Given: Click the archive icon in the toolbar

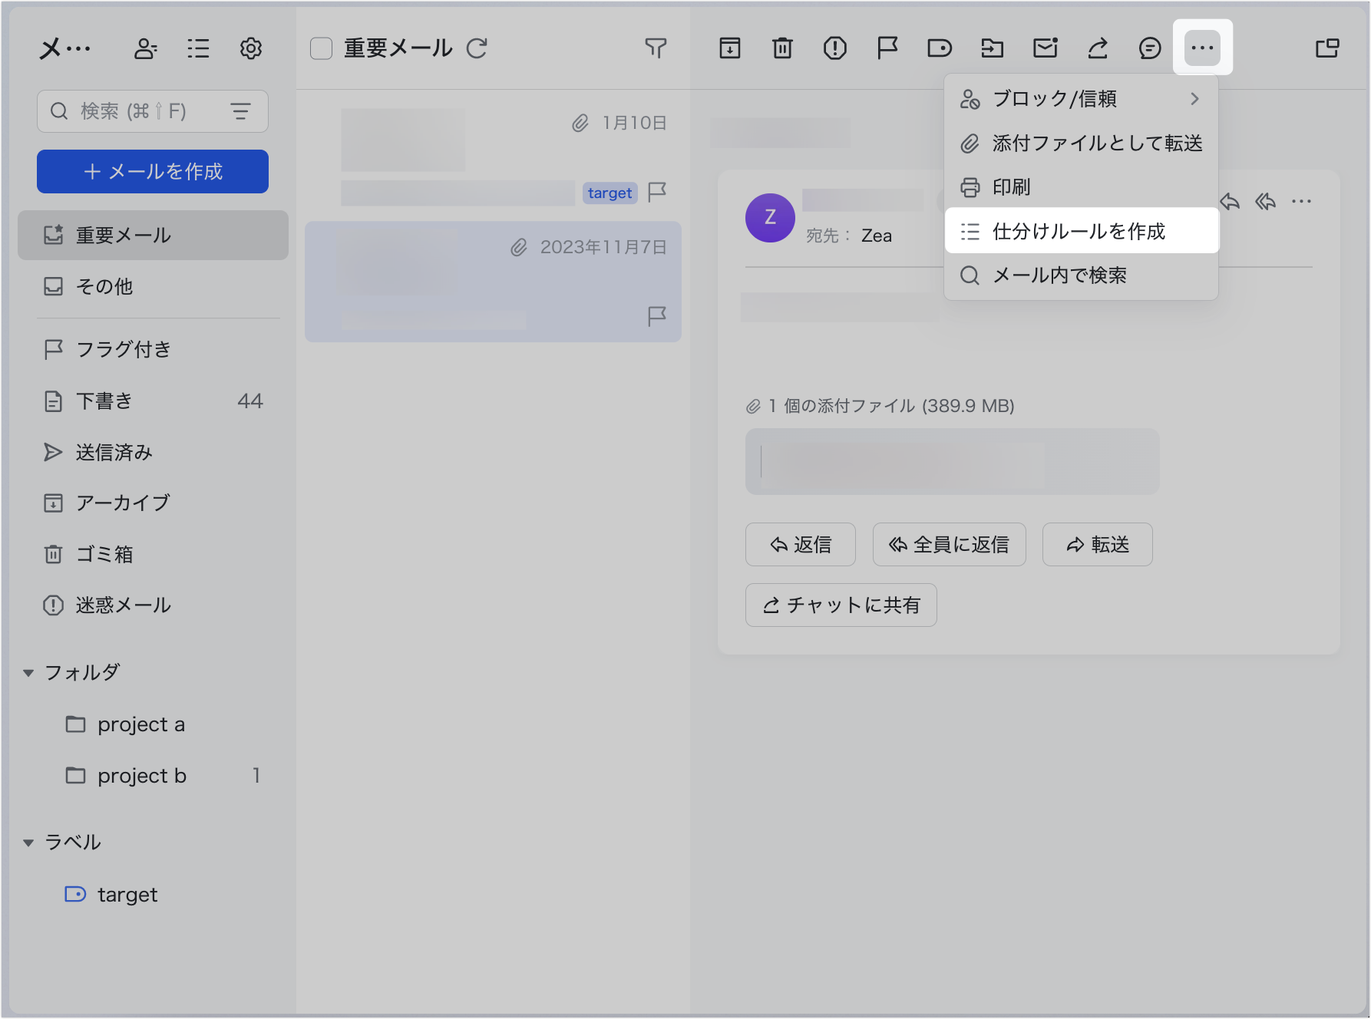Looking at the screenshot, I should [729, 48].
